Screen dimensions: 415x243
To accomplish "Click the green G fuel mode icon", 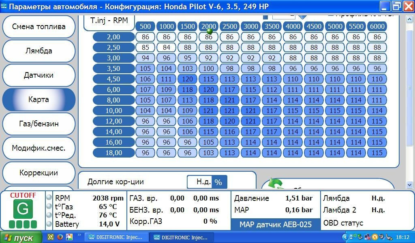I will [23, 209].
